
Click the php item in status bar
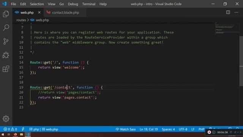pos(34,129)
